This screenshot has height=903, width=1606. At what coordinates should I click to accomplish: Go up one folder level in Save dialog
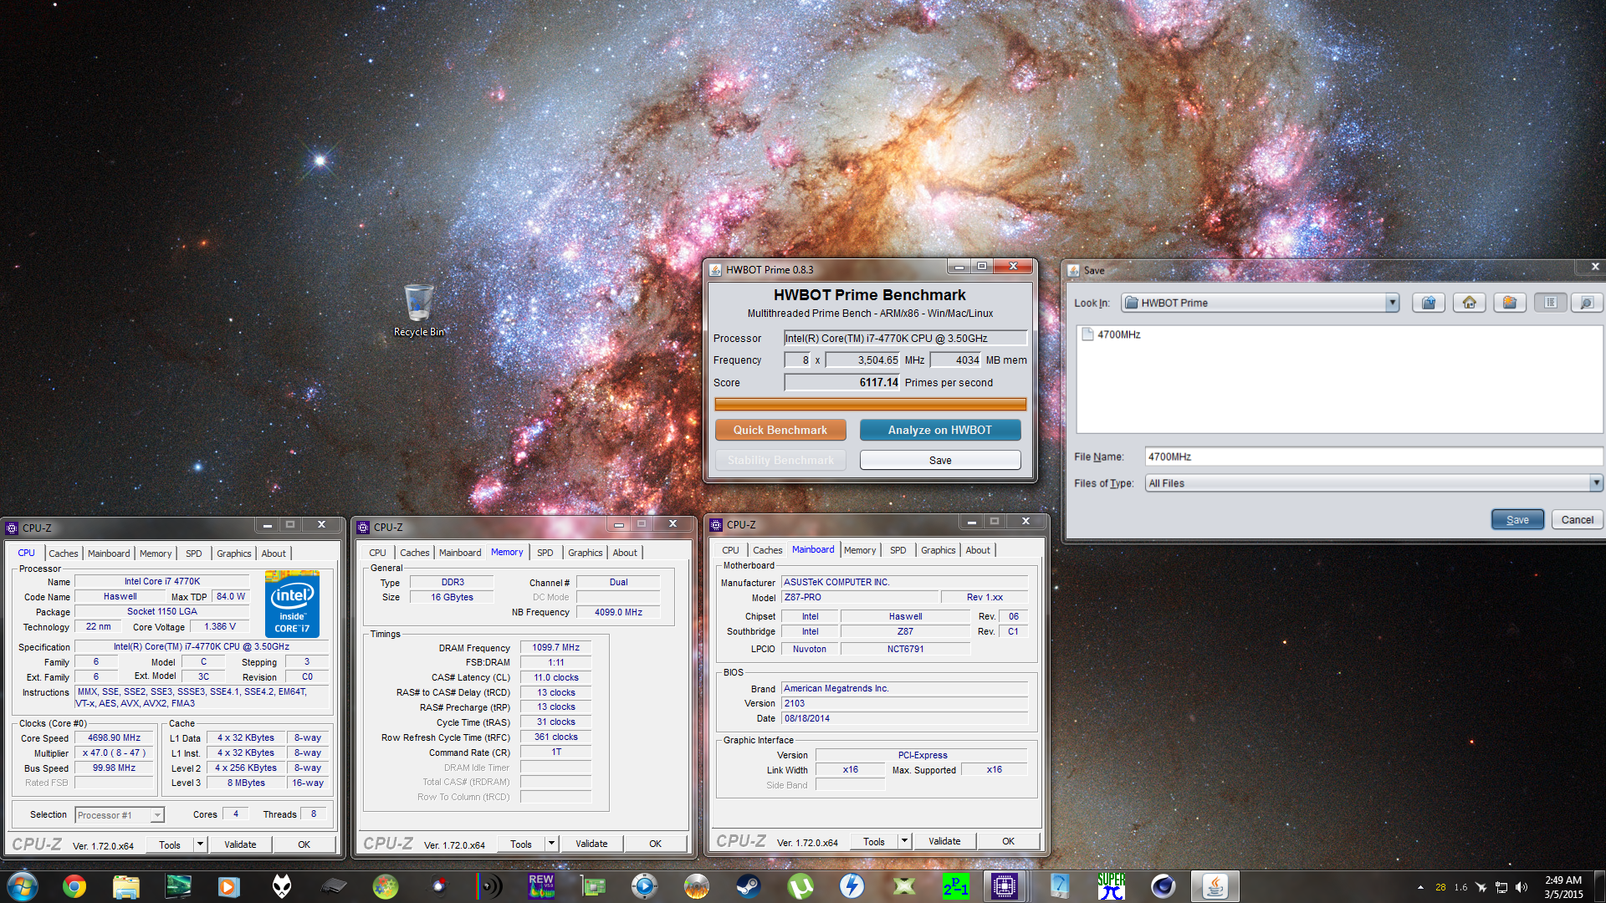(1429, 303)
